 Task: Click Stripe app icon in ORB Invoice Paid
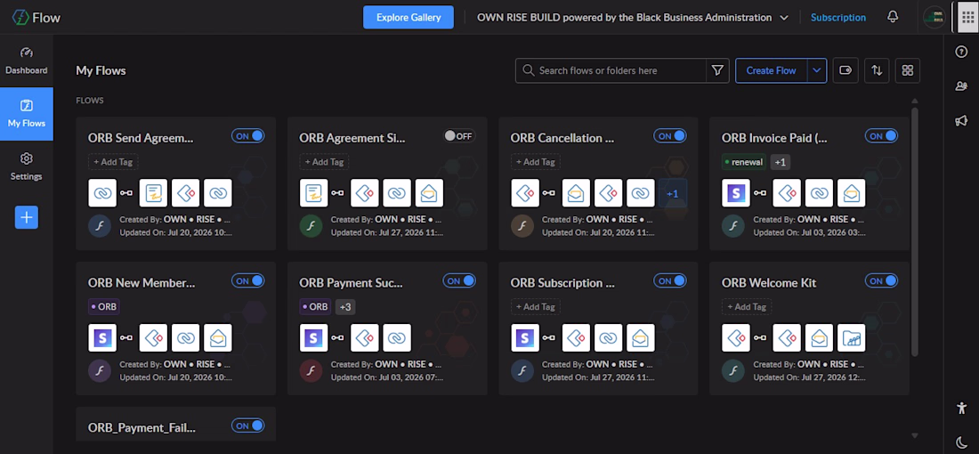735,193
